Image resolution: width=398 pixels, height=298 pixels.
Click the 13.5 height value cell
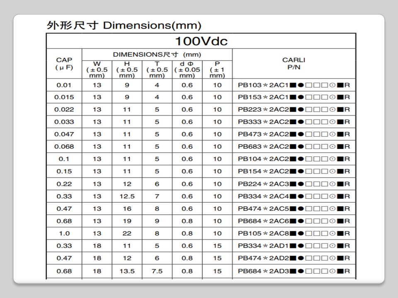127,271
